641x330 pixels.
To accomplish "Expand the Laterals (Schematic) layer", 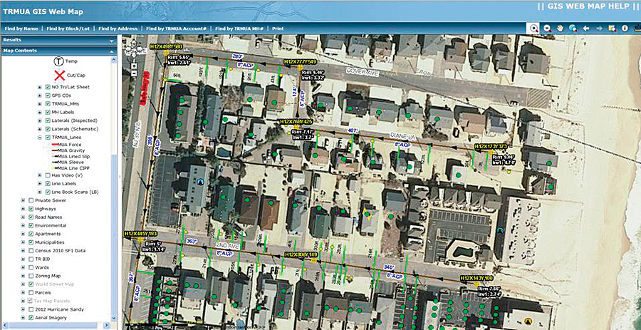I will click(x=40, y=129).
